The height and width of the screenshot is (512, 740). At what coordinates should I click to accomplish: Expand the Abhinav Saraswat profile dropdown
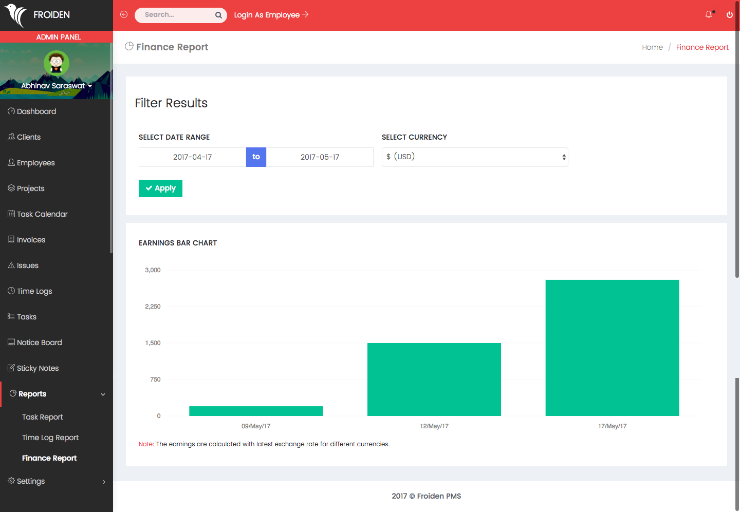click(x=56, y=86)
